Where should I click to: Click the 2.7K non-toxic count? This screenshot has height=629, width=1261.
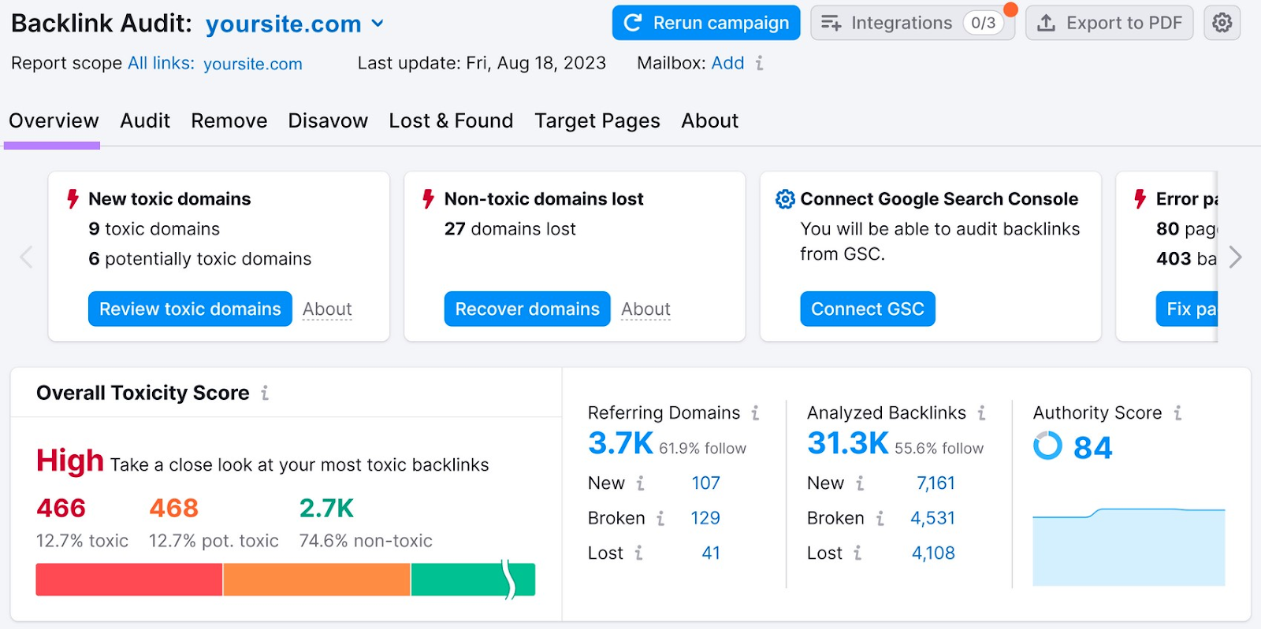click(326, 509)
